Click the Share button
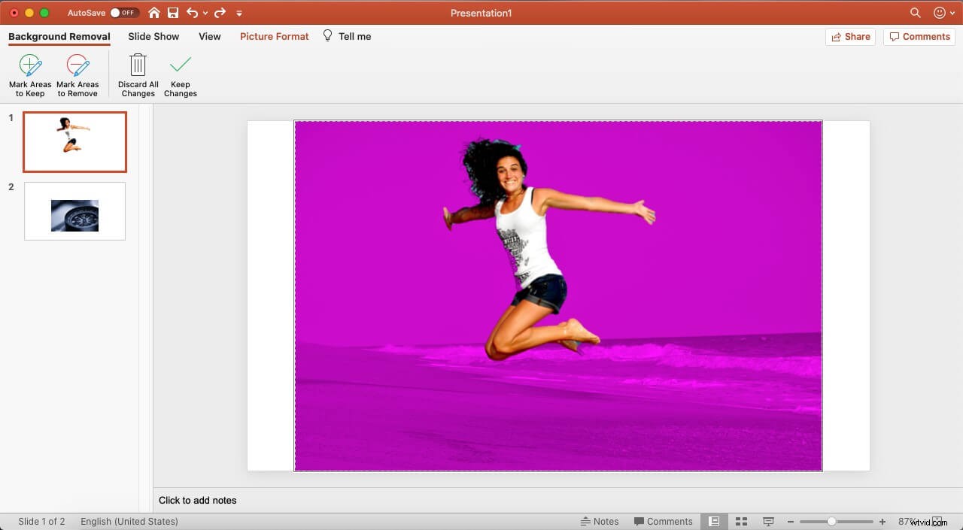 pos(850,36)
